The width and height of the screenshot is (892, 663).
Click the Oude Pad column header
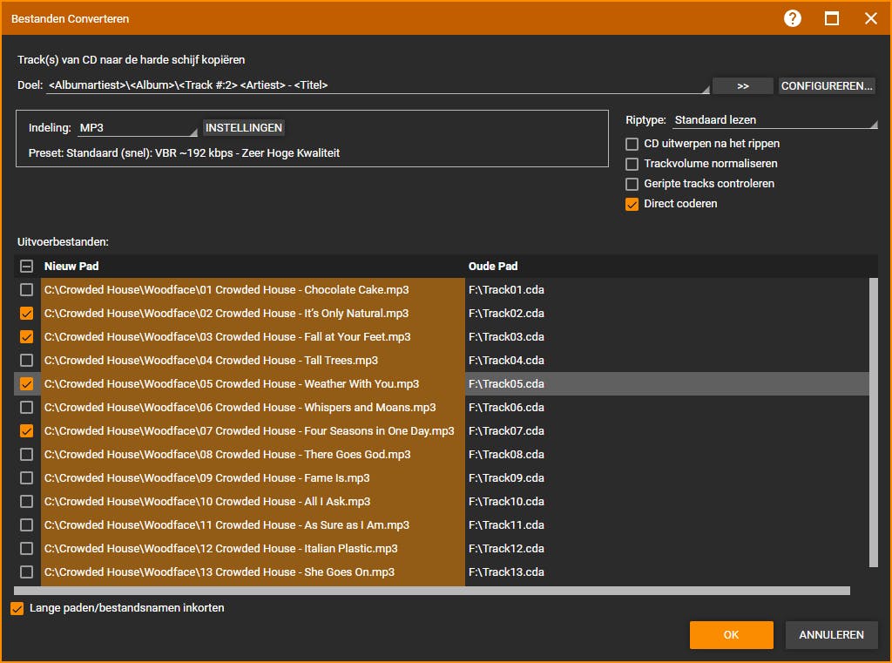493,267
